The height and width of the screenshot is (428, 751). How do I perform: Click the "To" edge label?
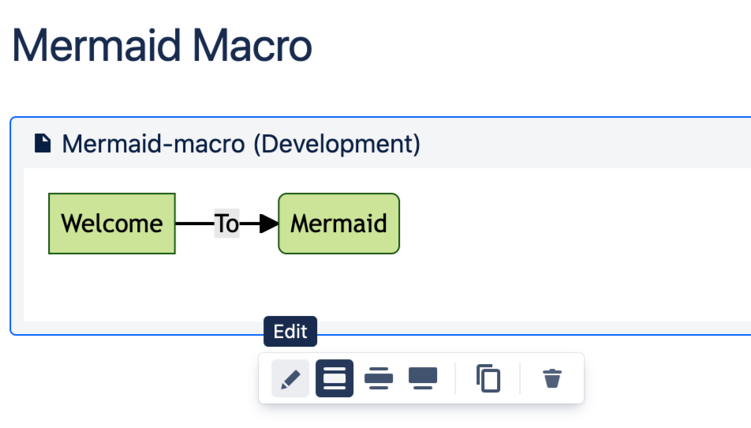tap(226, 223)
